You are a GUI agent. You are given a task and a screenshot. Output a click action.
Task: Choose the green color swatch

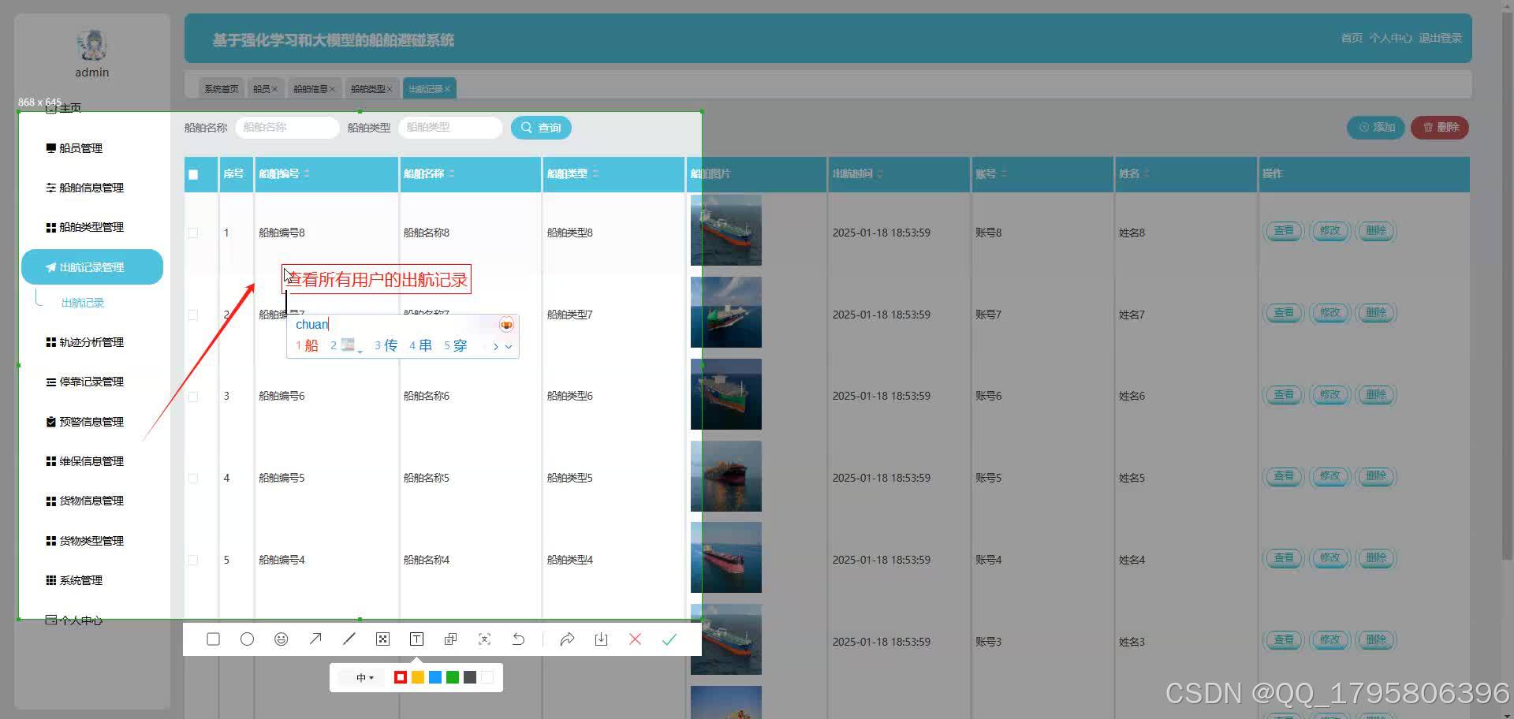tap(453, 677)
